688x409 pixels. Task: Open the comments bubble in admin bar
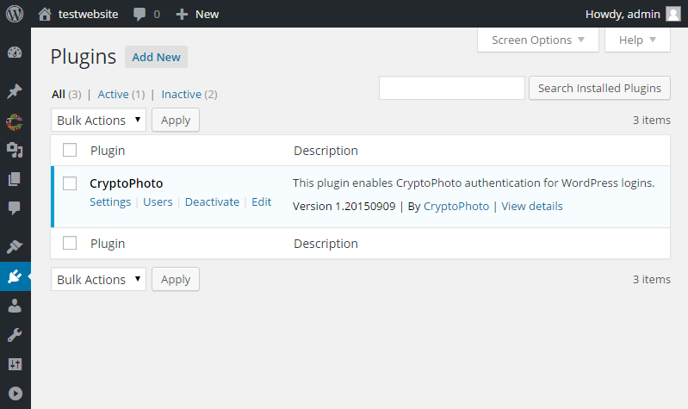pyautogui.click(x=139, y=15)
